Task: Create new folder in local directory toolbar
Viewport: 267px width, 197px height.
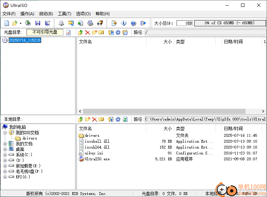Action: [88, 119]
